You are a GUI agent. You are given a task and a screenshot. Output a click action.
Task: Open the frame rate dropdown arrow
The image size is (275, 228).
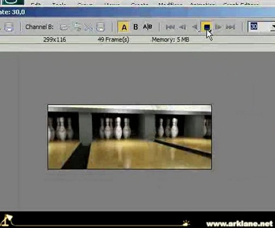click(273, 27)
